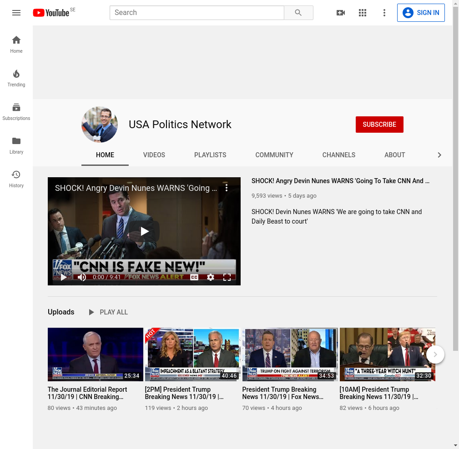Image resolution: width=459 pixels, height=449 pixels.
Task: Switch to the Playlists tab
Action: pyautogui.click(x=210, y=155)
